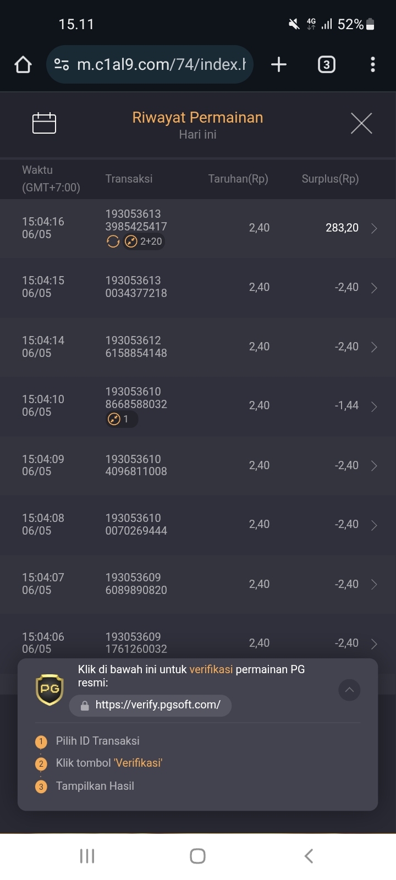Open a new browser tab with plus icon
Screen dimensions: 396x880
279,64
